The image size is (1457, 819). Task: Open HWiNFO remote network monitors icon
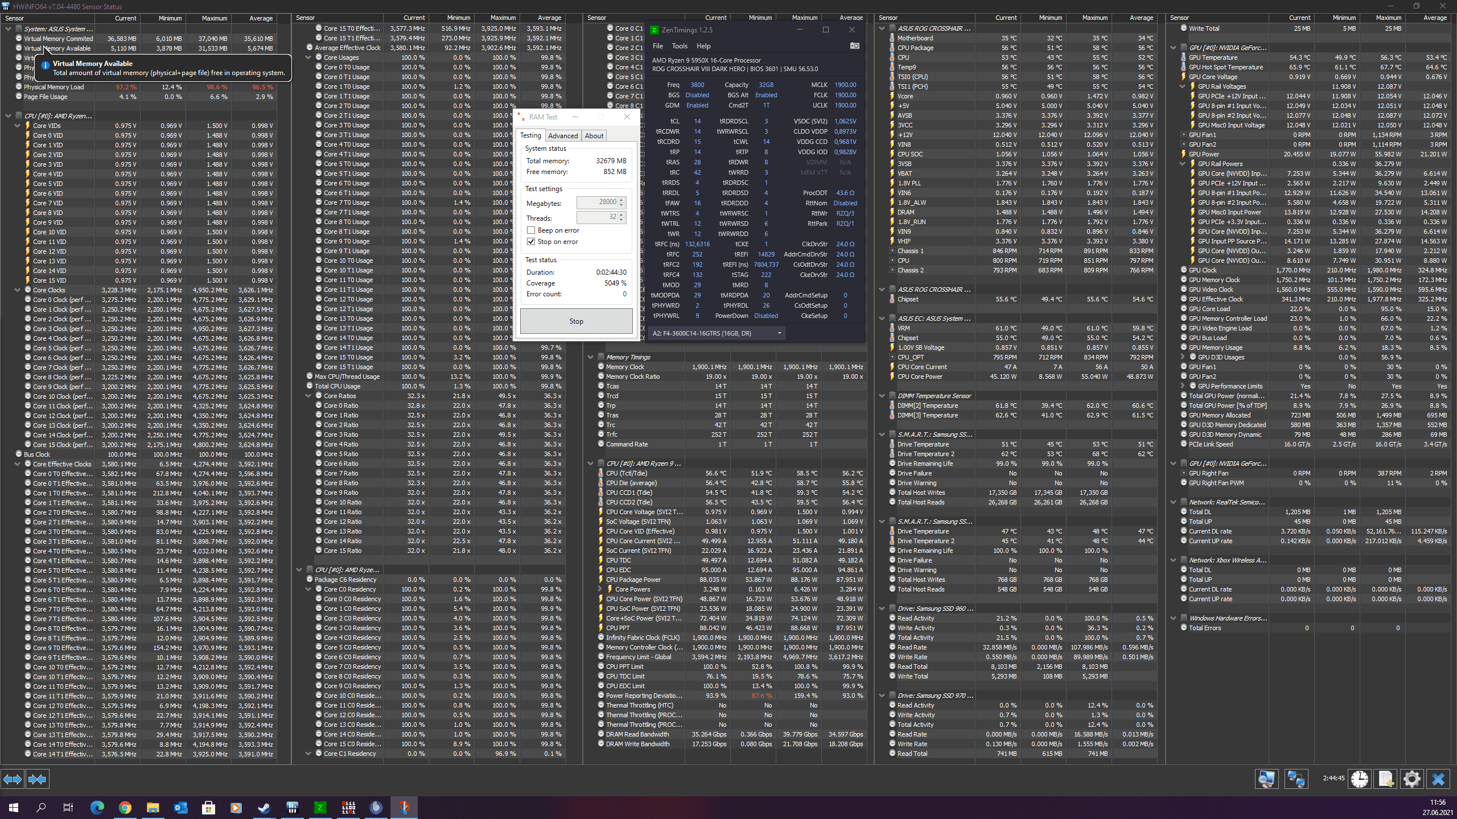1296,779
